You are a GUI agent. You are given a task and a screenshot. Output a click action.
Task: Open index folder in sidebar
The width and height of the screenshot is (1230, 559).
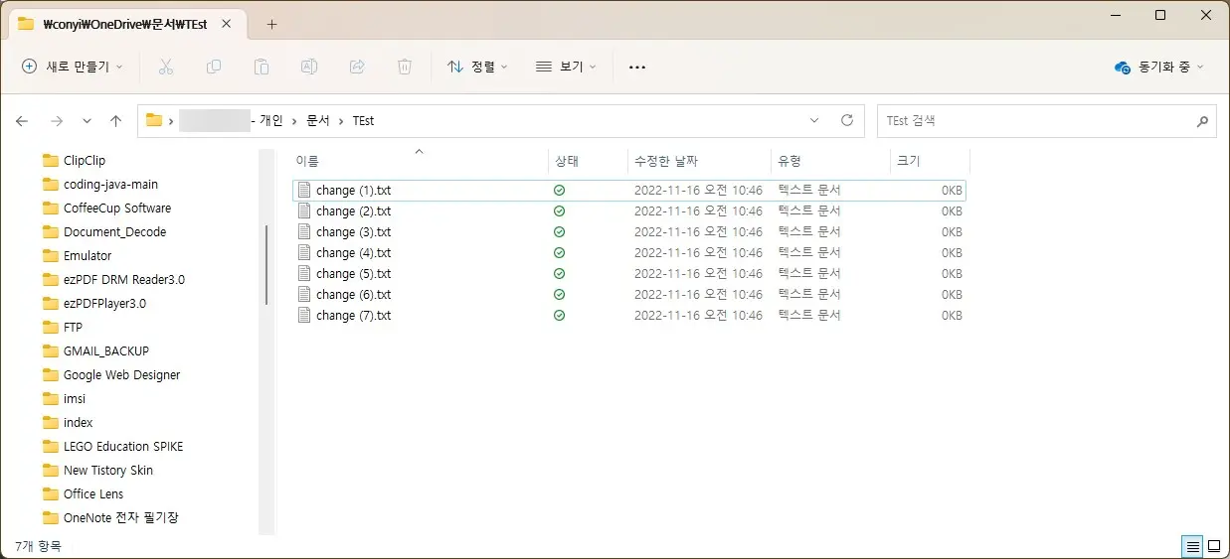79,422
